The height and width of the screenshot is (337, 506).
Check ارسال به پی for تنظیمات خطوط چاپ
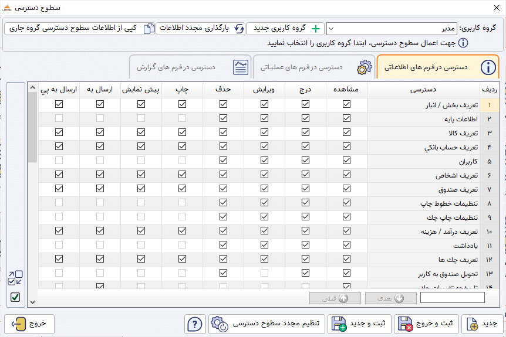(59, 203)
